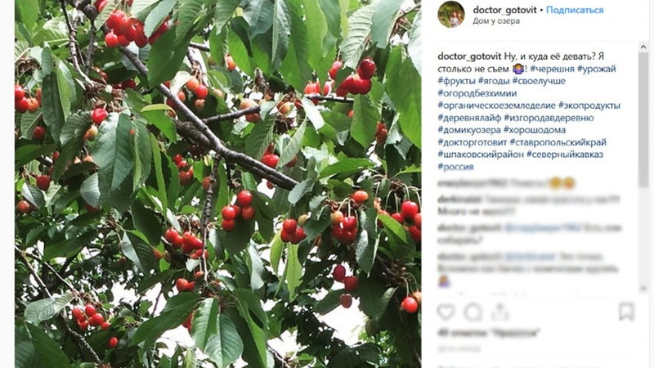This screenshot has height=368, width=654.
Task: Click the Подписаться follow link
Action: point(575,10)
